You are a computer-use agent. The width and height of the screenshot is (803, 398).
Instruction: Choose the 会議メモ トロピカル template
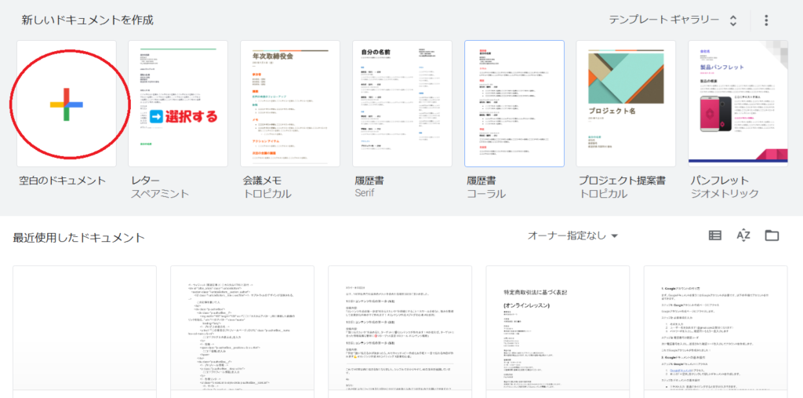click(290, 104)
